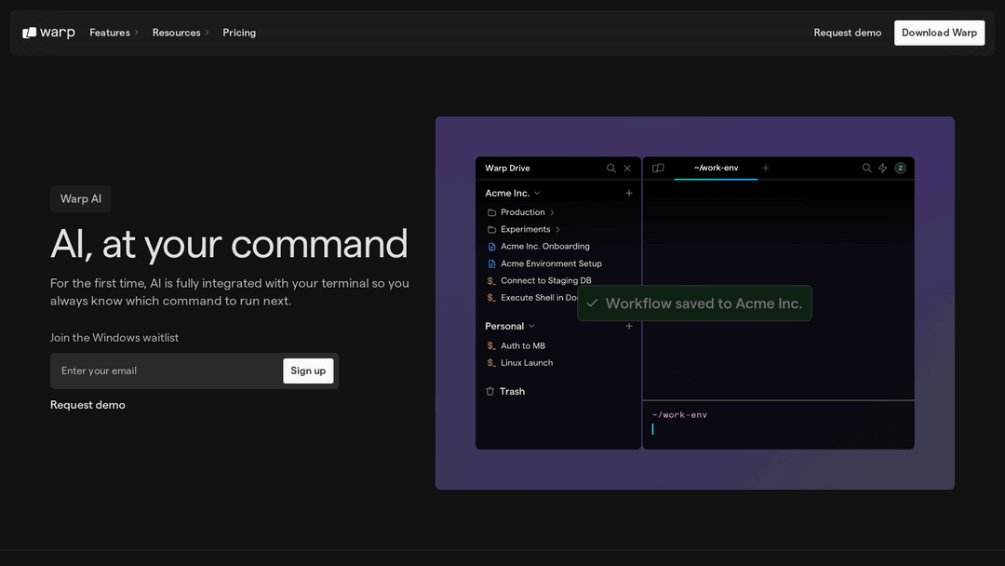The height and width of the screenshot is (566, 1005).
Task: Toggle the Warp Drive panel icon
Action: tap(658, 168)
